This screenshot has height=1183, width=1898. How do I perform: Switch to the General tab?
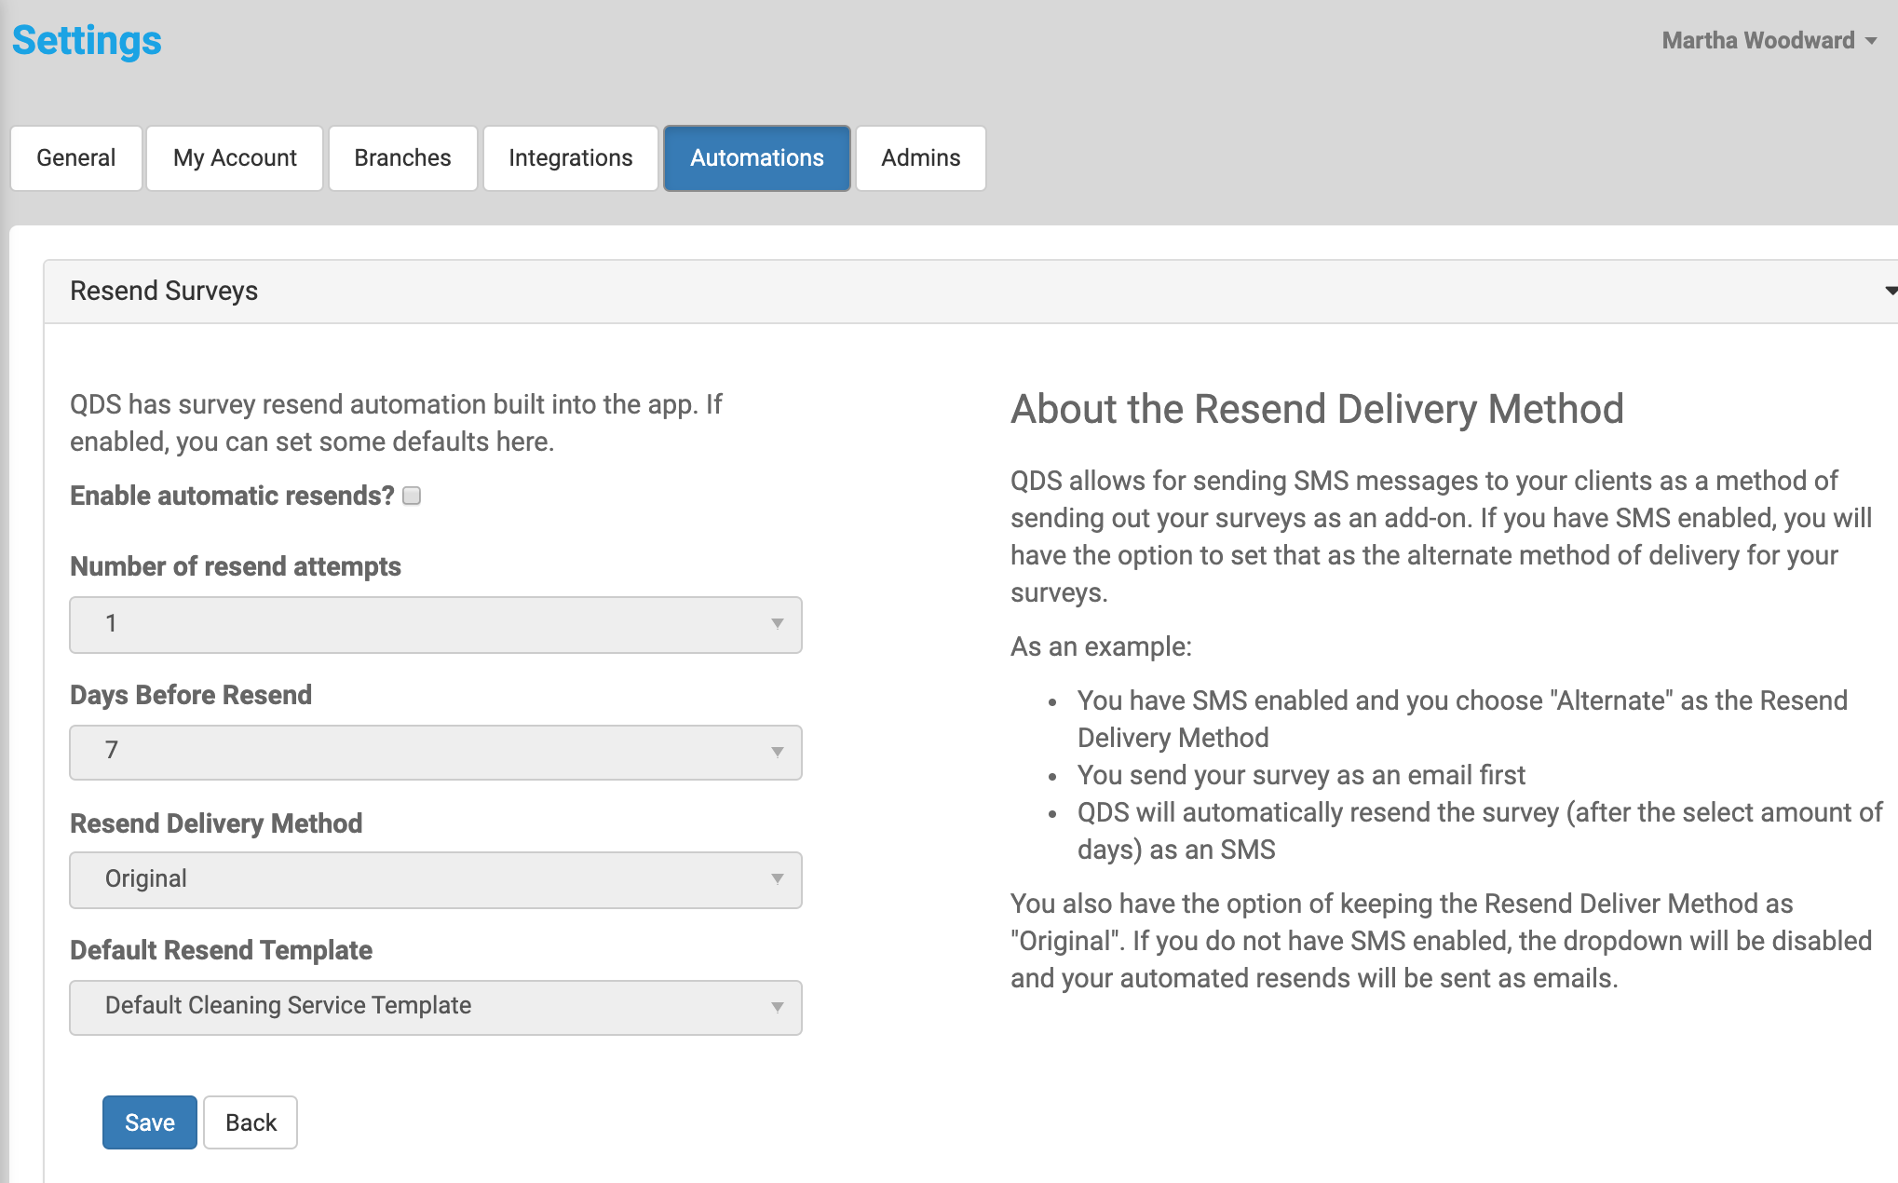[76, 158]
